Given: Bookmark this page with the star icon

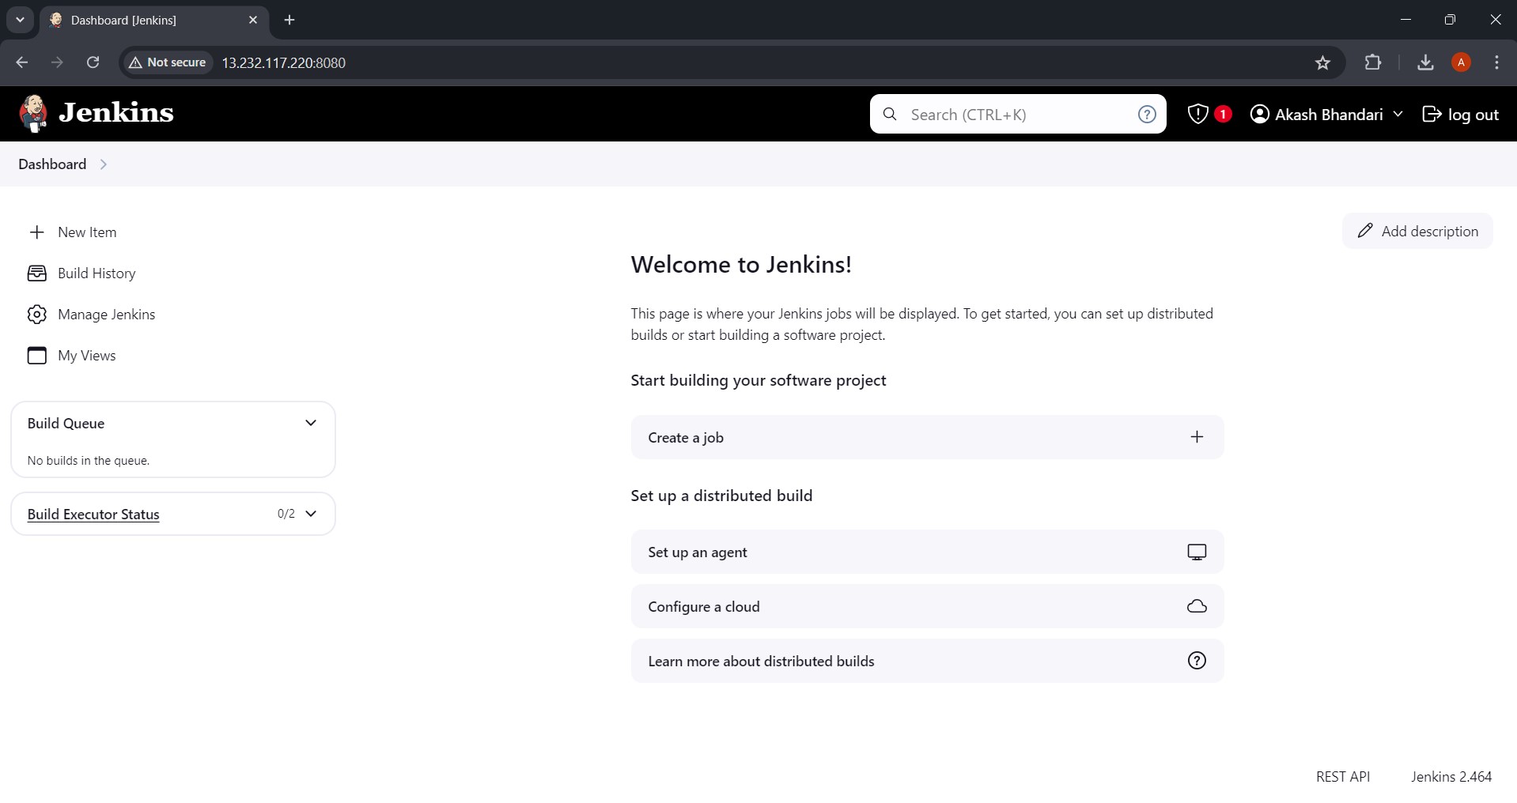Looking at the screenshot, I should (1322, 62).
